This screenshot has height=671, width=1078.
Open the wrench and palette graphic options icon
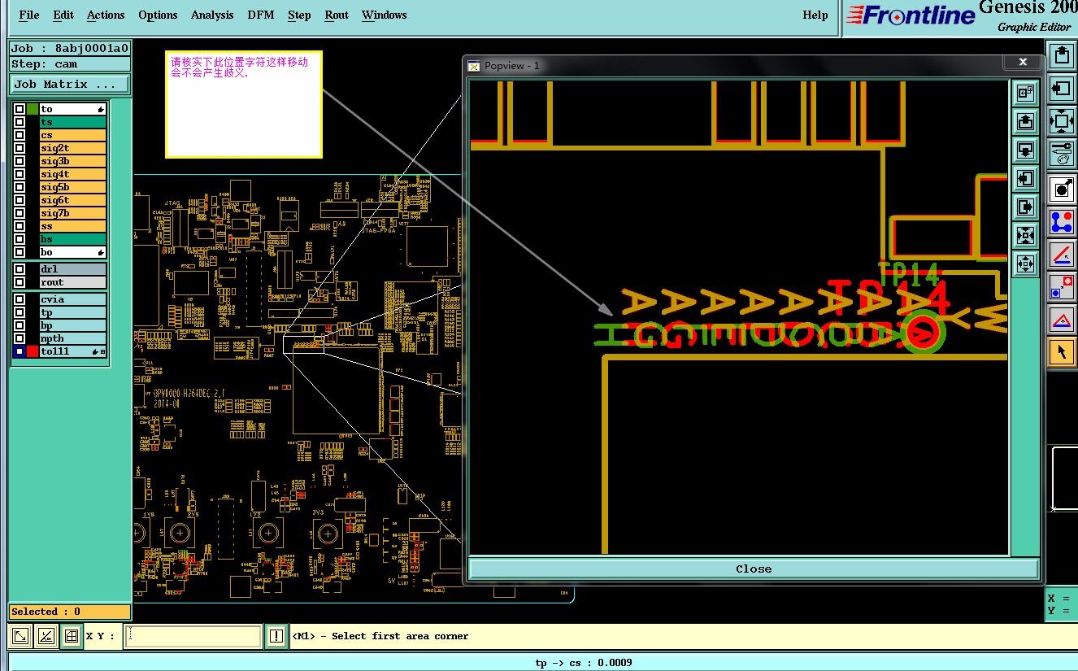tap(1061, 154)
